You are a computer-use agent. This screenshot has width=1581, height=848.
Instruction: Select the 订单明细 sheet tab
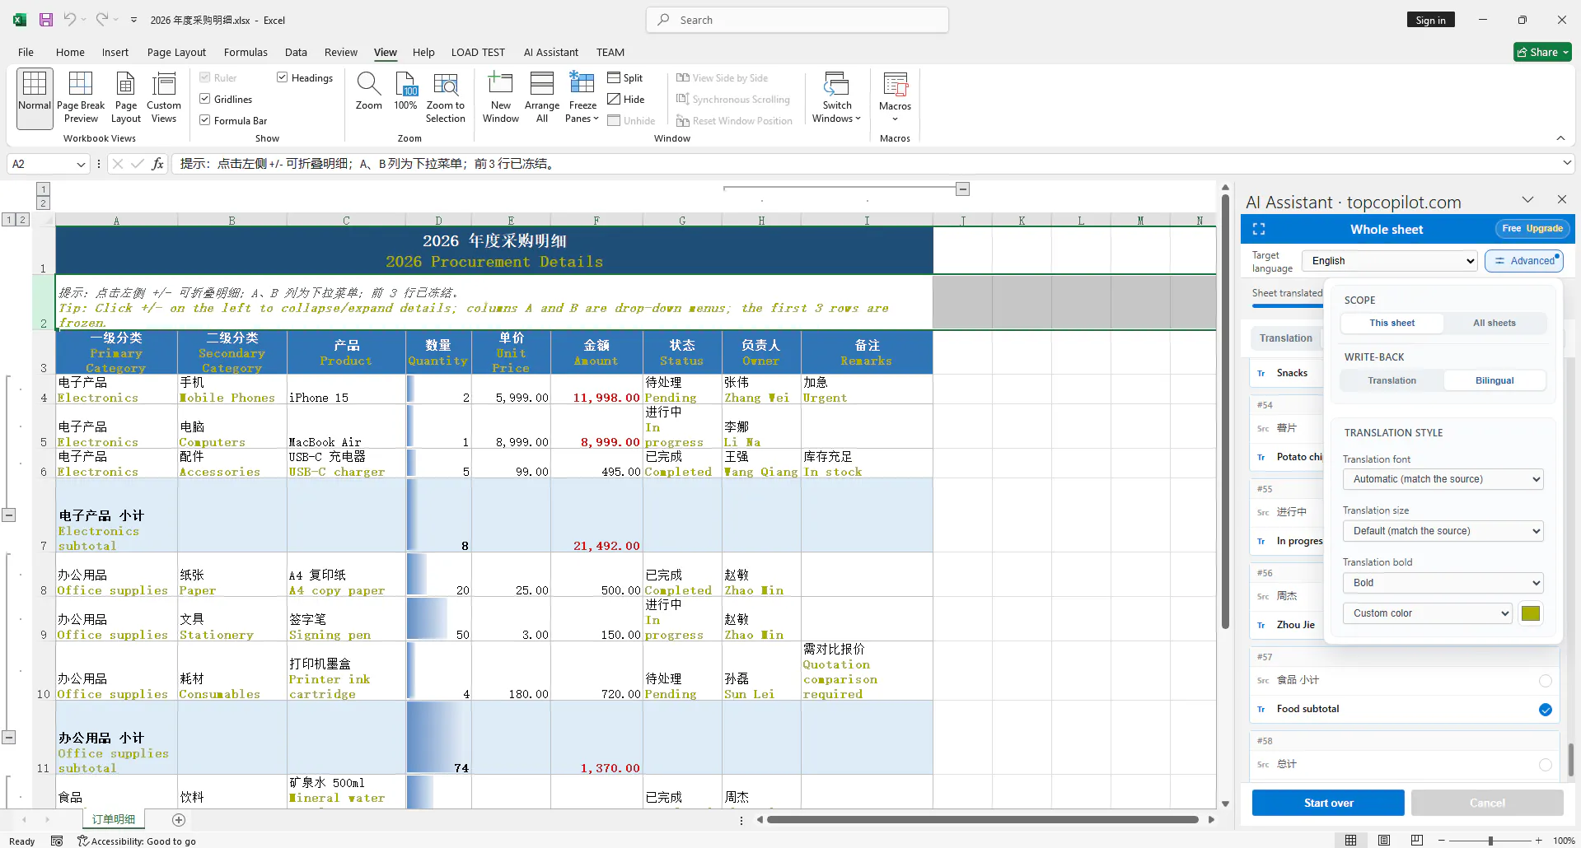114,819
